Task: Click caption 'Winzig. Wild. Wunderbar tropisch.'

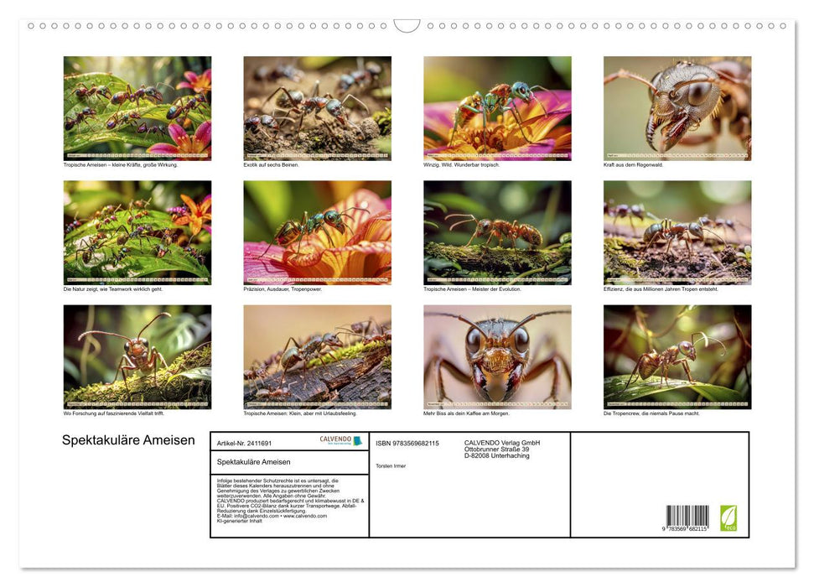Action: tap(462, 164)
